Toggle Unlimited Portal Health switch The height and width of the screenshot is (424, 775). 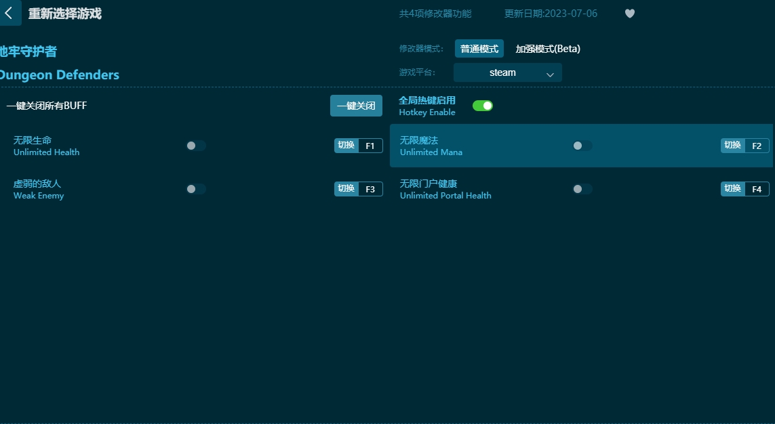tap(582, 189)
